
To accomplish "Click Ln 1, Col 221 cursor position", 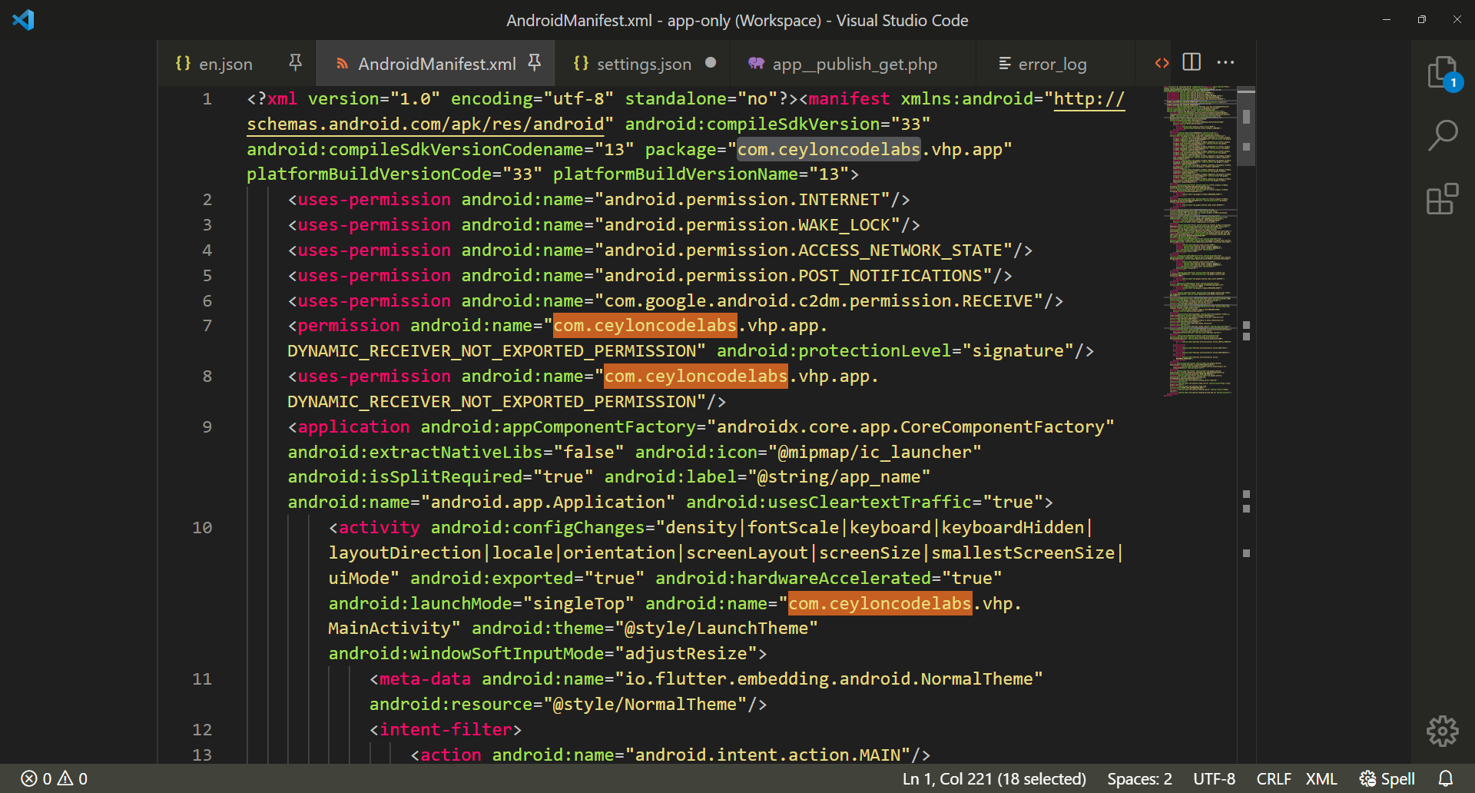I will point(994,779).
